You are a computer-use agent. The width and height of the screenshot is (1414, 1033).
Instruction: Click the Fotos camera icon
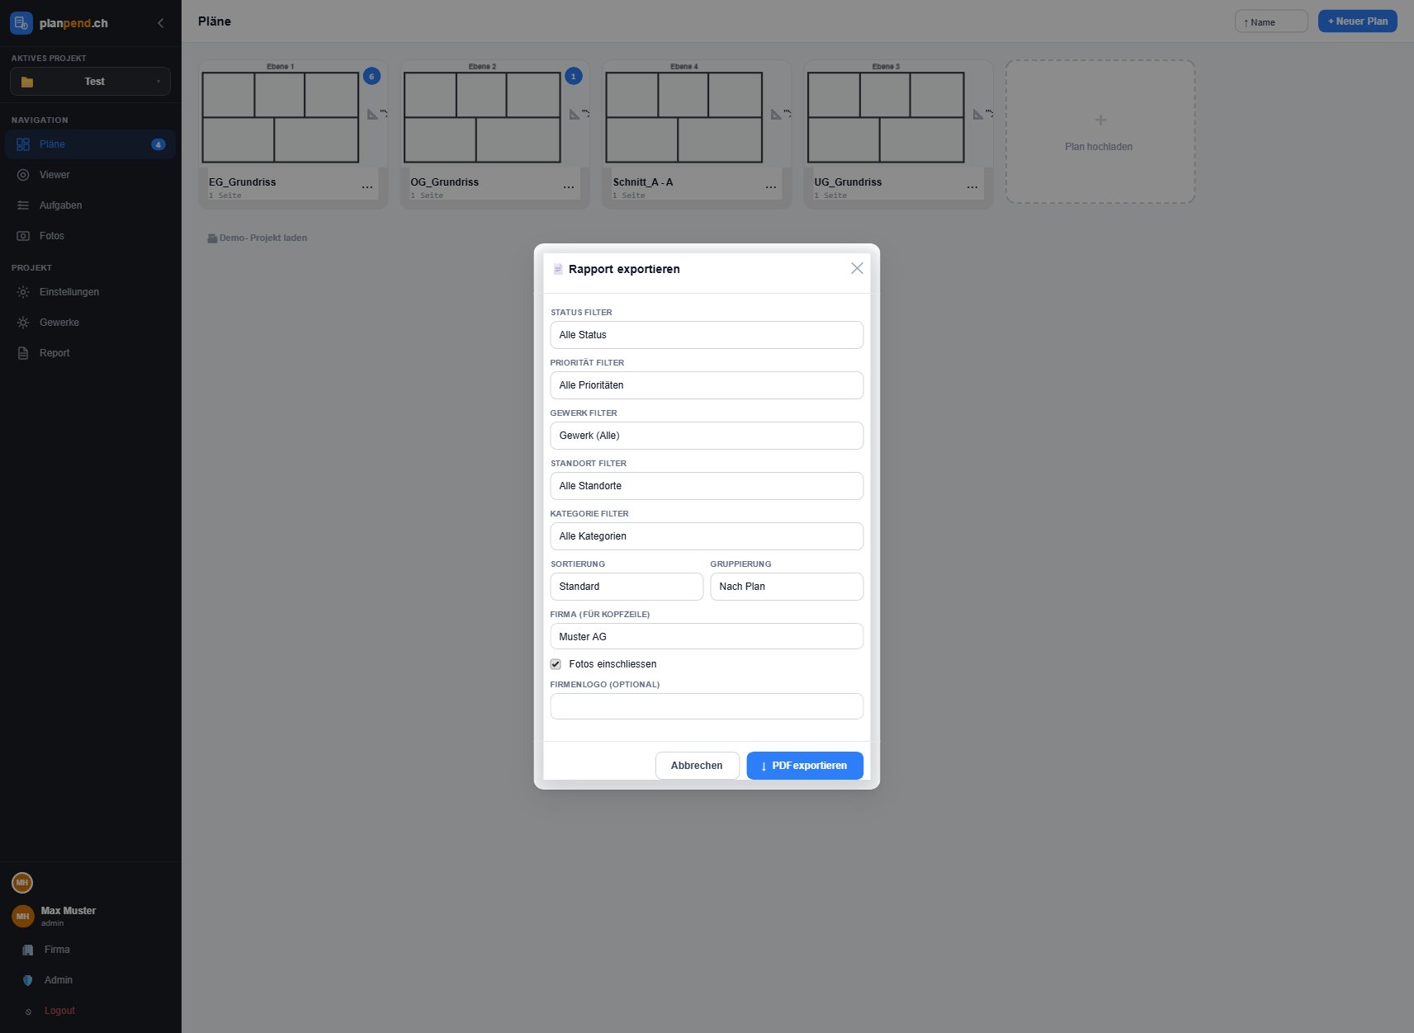click(x=23, y=236)
